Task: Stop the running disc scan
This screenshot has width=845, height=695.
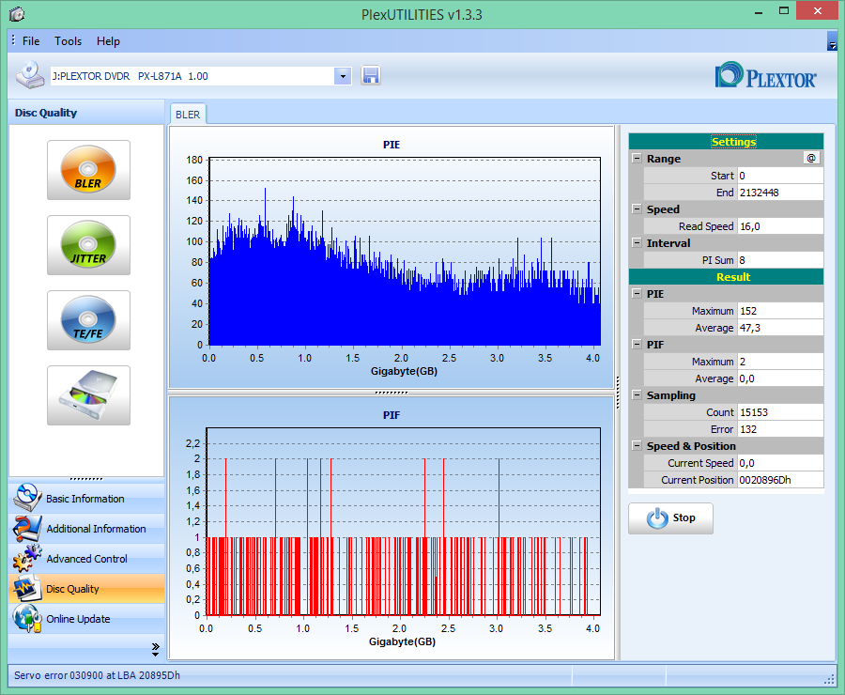Action: (670, 518)
